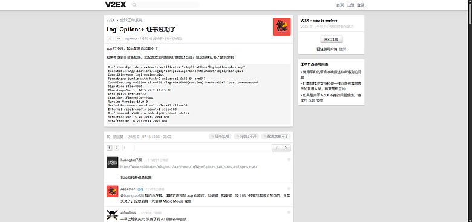Upvote the Logi Options+ topic
Viewport: 472px width, 222px height.
[x=110, y=39]
